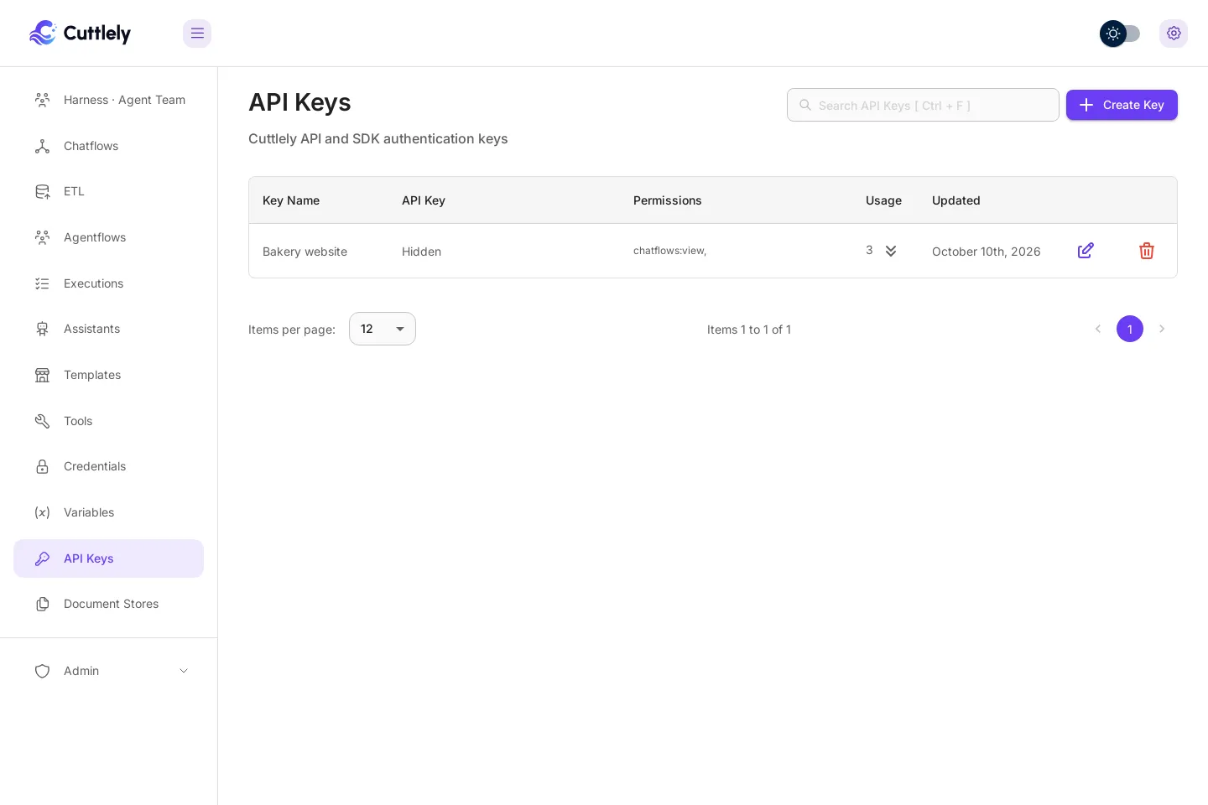1208x805 pixels.
Task: Go to previous page arrow
Action: [1098, 329]
